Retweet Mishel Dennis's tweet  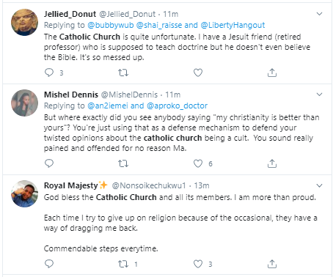tap(123, 163)
